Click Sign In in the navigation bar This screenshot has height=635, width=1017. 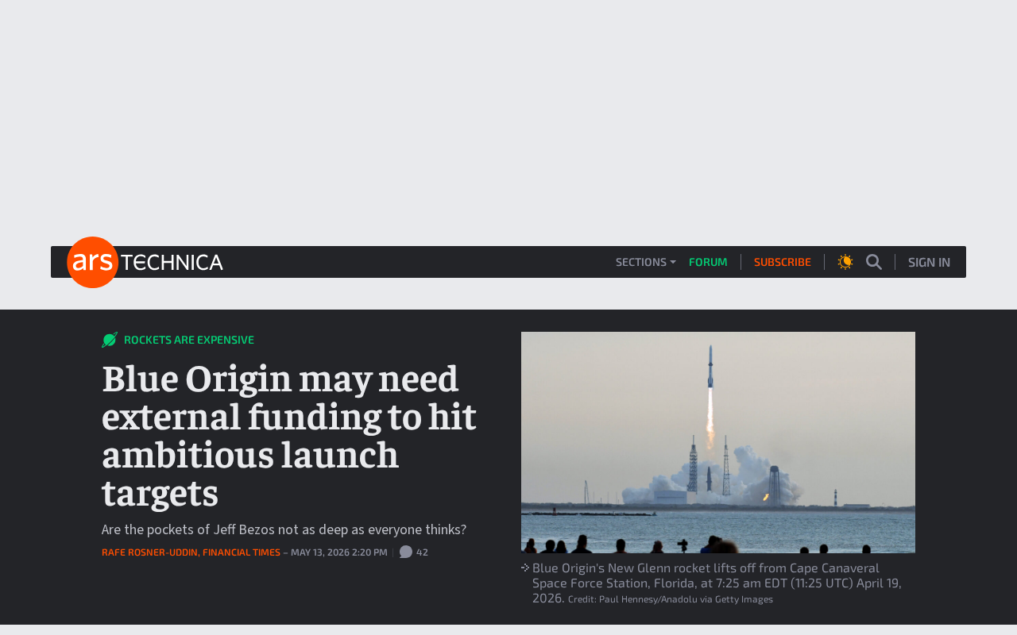point(929,262)
